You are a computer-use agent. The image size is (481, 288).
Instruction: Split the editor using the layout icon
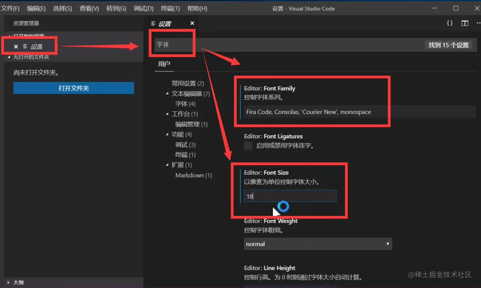tap(464, 23)
